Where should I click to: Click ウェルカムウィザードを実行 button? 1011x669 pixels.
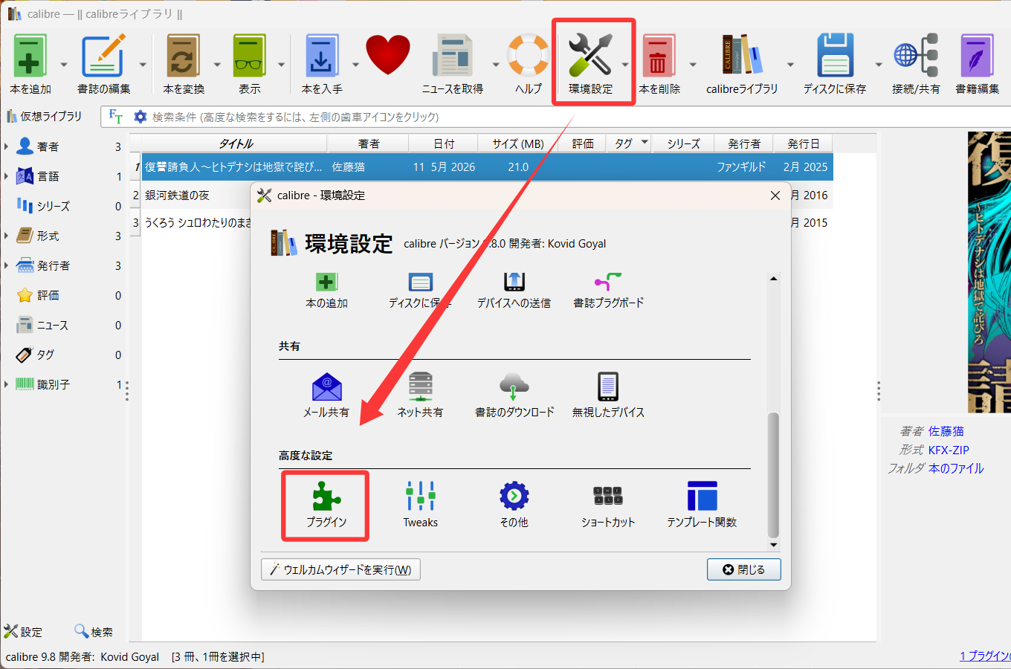[x=340, y=569]
